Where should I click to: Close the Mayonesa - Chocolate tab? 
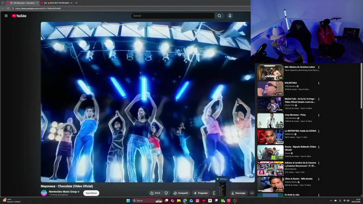point(37,3)
